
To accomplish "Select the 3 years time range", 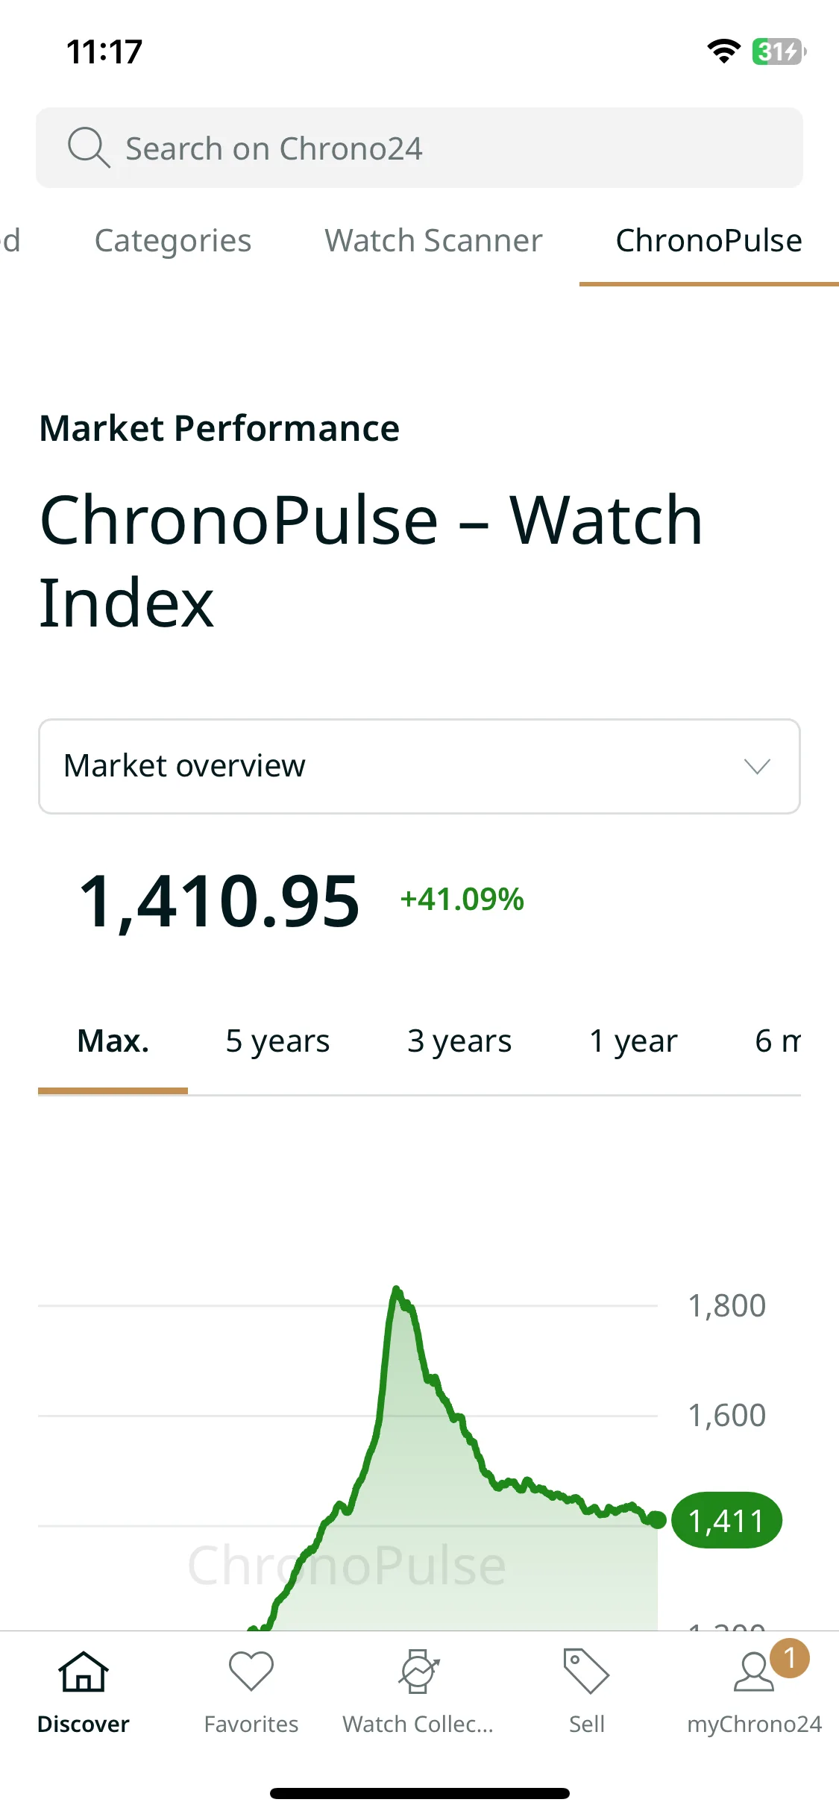I will (x=459, y=1041).
